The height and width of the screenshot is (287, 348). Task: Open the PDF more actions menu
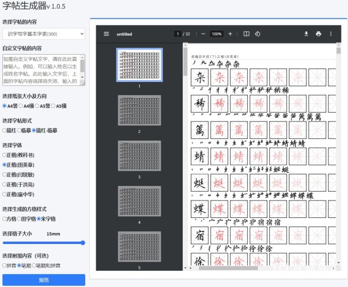(331, 34)
